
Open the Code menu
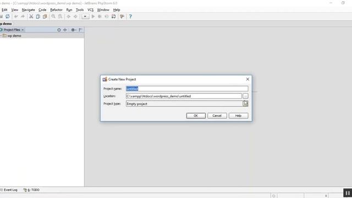click(42, 10)
